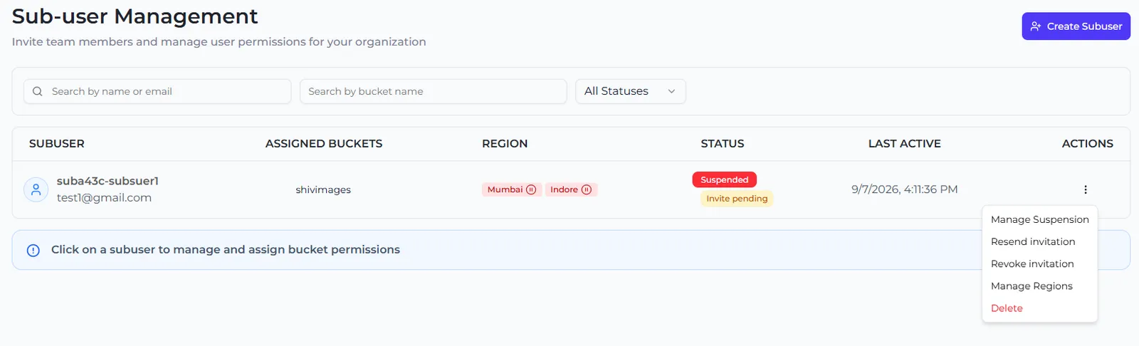Click the Create Subuser button
Screen dimensions: 1139x346
tap(1076, 26)
